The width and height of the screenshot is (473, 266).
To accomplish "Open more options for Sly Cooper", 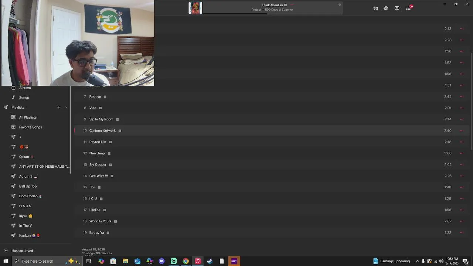I will (x=462, y=165).
